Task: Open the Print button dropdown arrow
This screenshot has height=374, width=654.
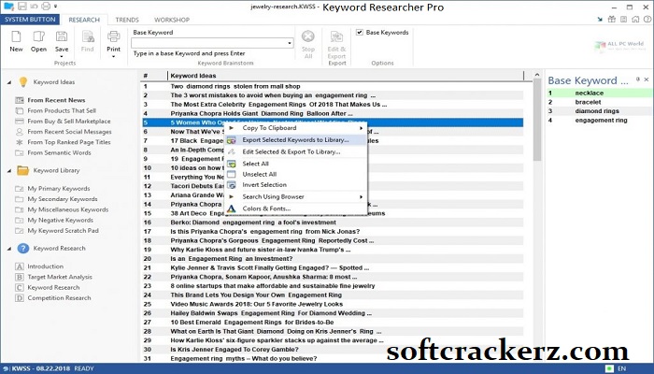Action: coord(113,56)
